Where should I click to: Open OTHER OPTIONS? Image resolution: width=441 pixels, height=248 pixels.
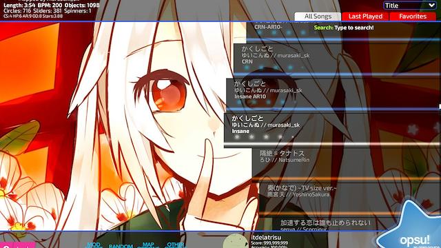(175, 245)
